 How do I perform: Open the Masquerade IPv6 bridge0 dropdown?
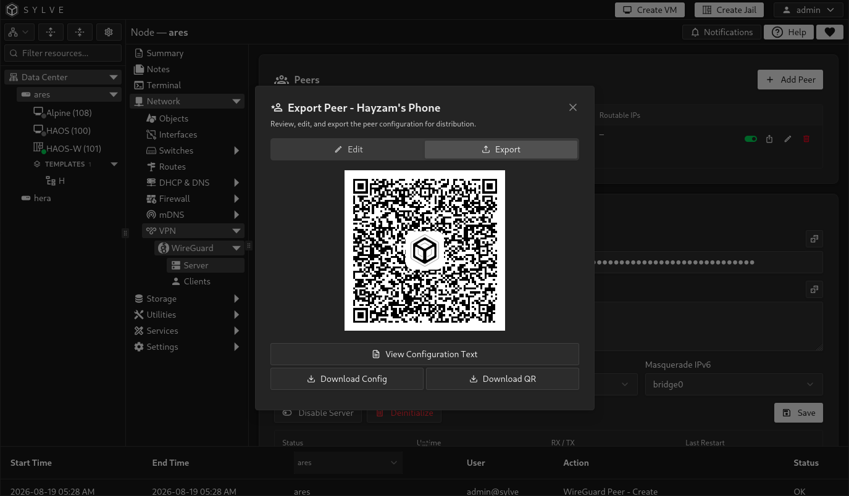[734, 384]
